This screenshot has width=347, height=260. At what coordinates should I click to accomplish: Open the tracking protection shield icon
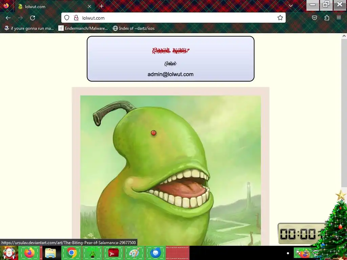67,18
